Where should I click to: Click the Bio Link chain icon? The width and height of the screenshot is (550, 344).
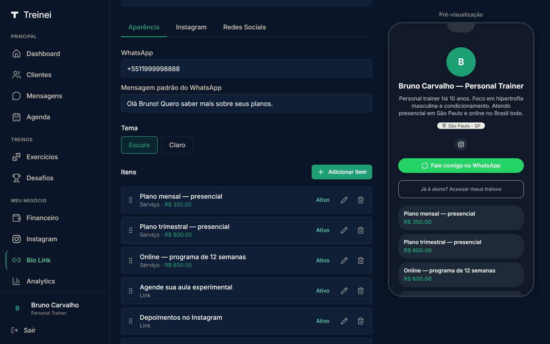click(16, 260)
